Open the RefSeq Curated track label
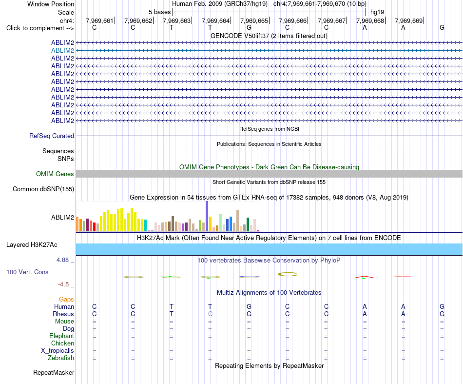 pos(51,136)
